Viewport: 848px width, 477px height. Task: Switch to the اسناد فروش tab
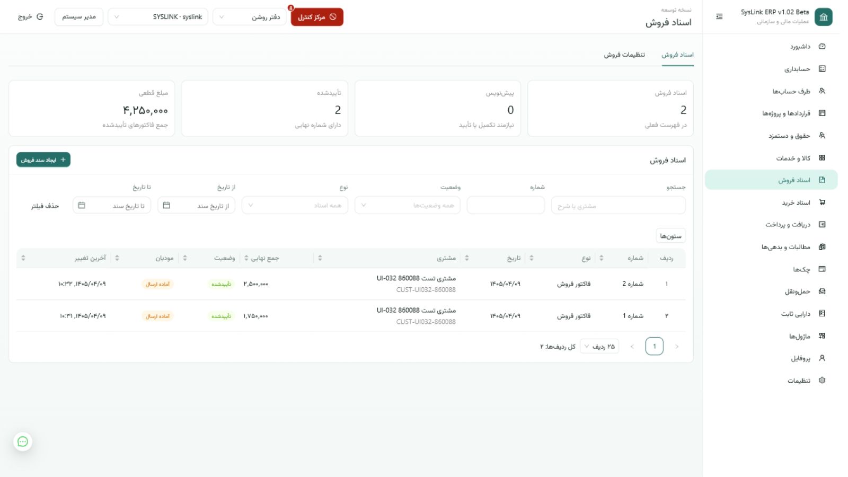(677, 55)
